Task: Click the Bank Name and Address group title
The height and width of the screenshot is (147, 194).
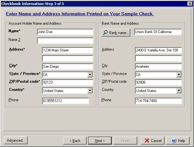Action: click(x=120, y=23)
